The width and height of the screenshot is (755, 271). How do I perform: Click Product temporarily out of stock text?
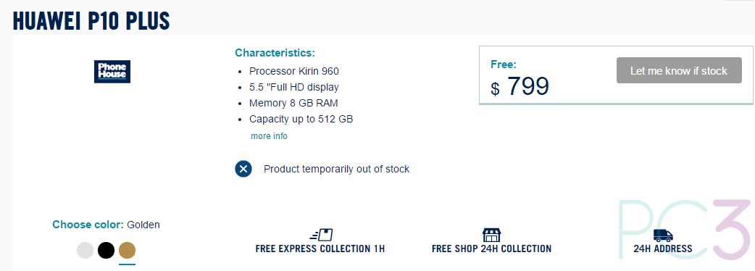coord(337,169)
